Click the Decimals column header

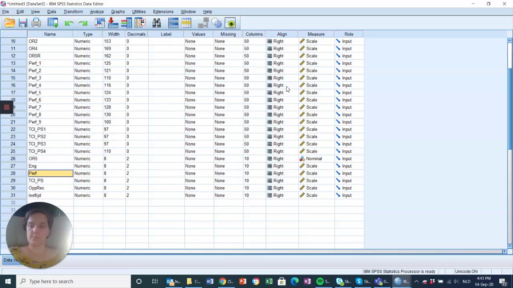136,34
